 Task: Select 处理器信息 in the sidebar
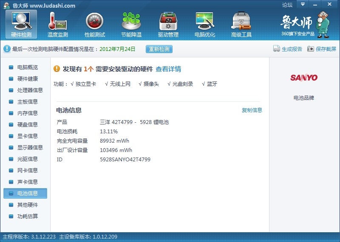point(30,90)
